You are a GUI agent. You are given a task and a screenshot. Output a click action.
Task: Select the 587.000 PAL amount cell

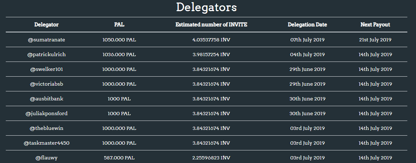tap(119, 158)
